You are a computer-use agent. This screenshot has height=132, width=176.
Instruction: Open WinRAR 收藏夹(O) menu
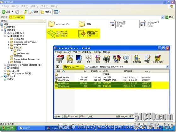pos(87,52)
